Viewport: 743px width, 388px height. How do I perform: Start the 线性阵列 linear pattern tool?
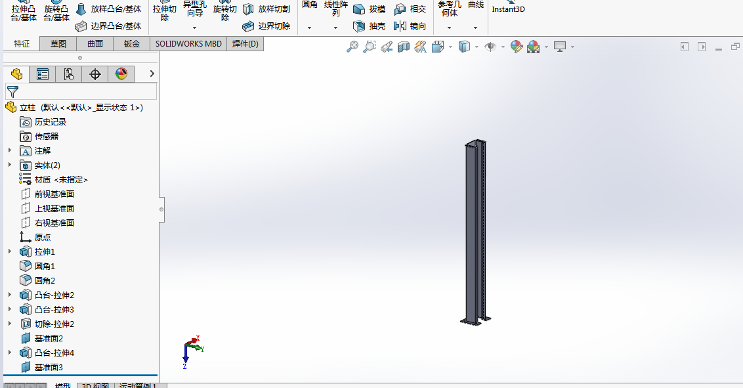(x=335, y=9)
